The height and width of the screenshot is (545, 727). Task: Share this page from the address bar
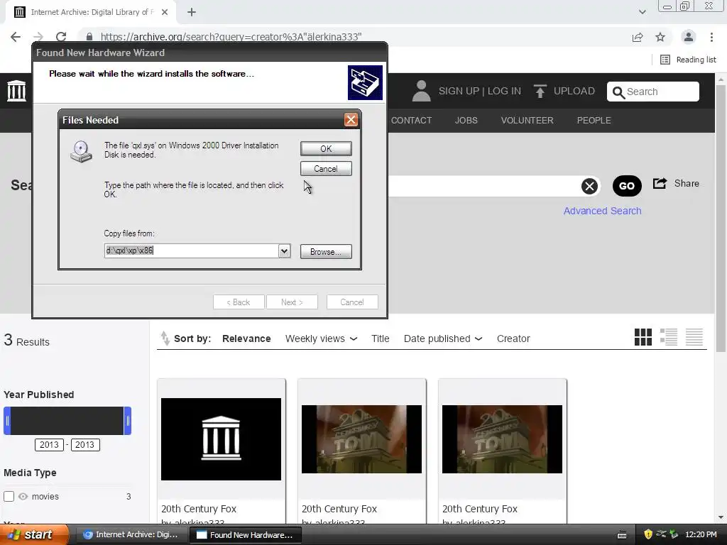[x=638, y=37]
